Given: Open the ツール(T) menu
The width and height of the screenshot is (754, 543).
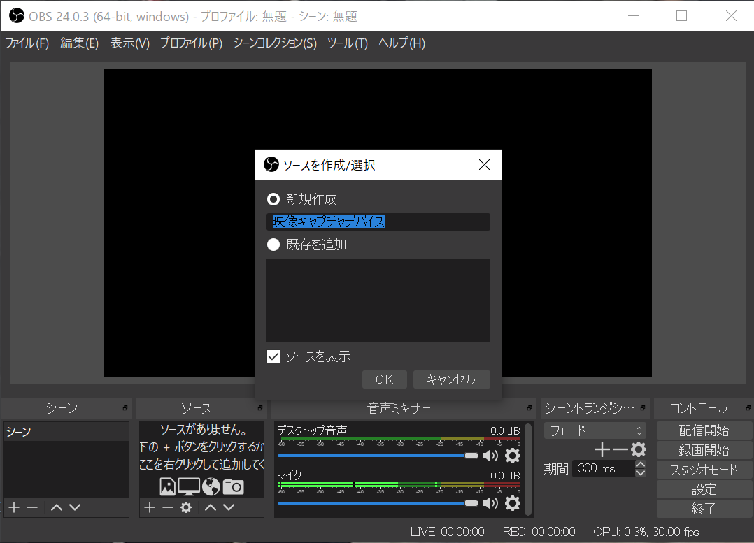Looking at the screenshot, I should (348, 43).
